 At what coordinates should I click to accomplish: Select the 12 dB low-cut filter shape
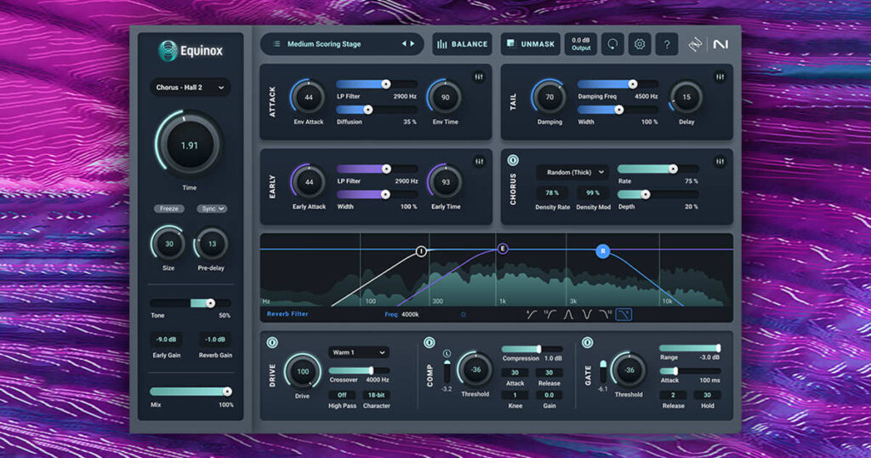click(x=550, y=315)
